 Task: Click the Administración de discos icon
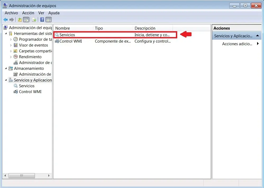(x=16, y=74)
